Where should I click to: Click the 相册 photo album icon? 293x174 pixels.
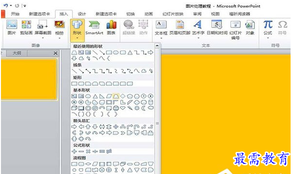point(59,27)
